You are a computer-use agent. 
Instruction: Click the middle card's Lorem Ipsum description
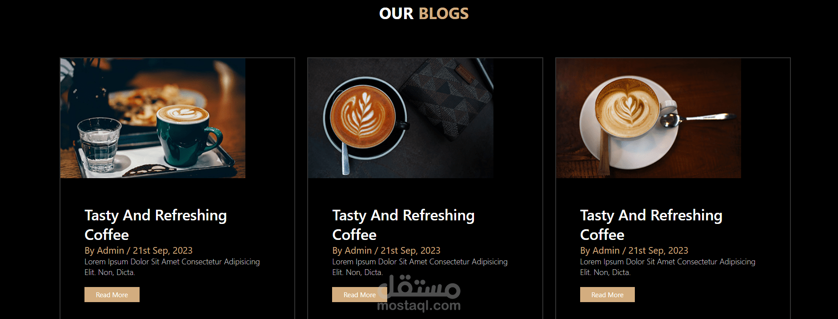click(x=420, y=267)
